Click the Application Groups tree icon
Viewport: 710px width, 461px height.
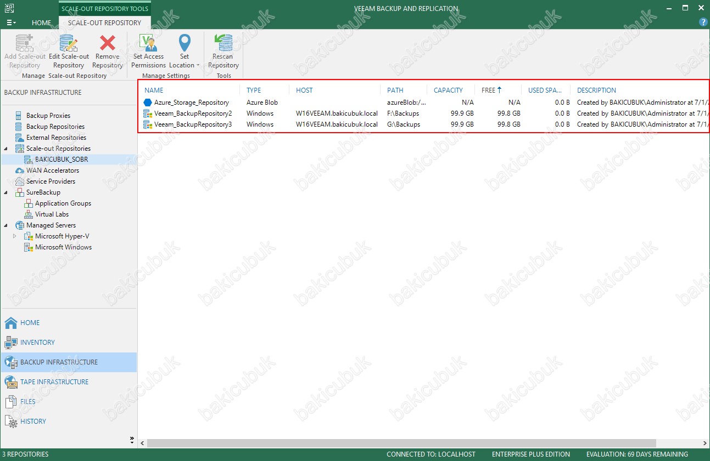(x=28, y=203)
